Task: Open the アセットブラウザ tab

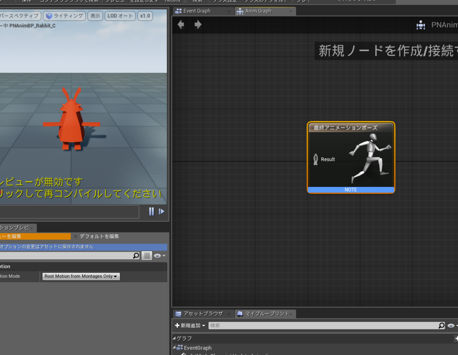Action: pos(203,313)
